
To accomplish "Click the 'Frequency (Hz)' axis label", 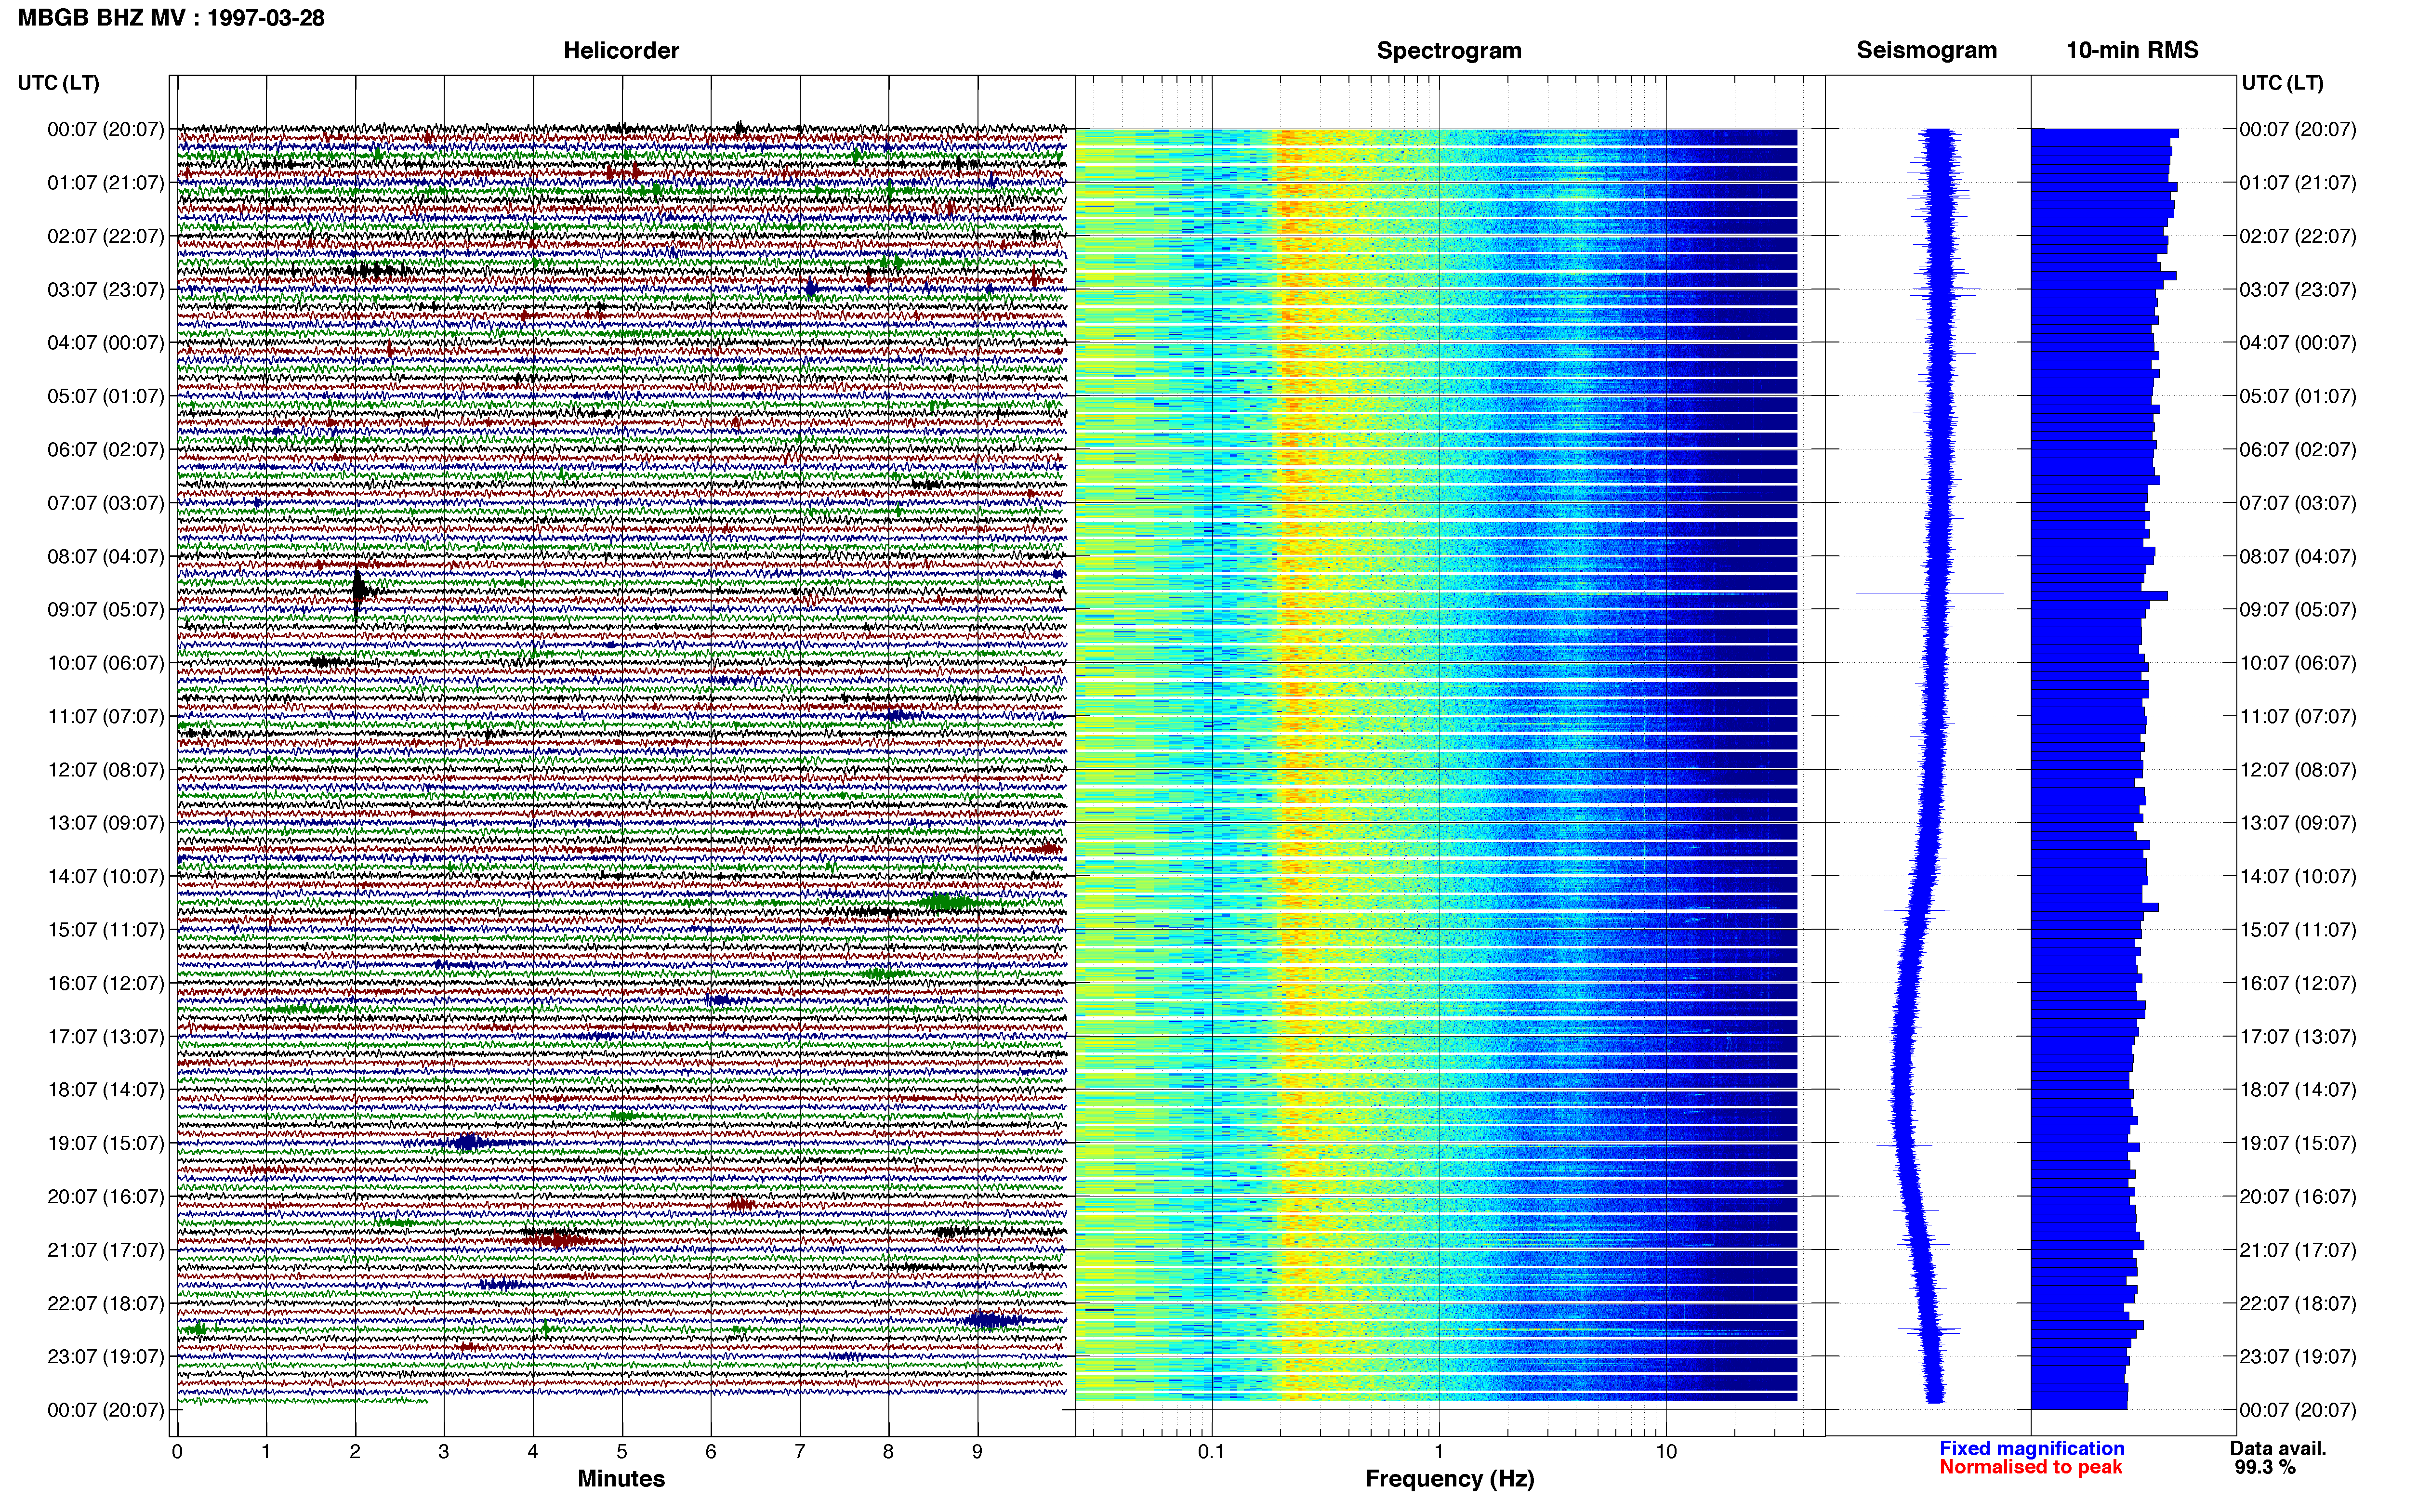I will tap(1449, 1479).
